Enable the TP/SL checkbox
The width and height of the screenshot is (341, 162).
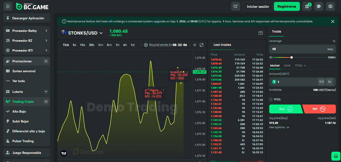[x=271, y=100]
